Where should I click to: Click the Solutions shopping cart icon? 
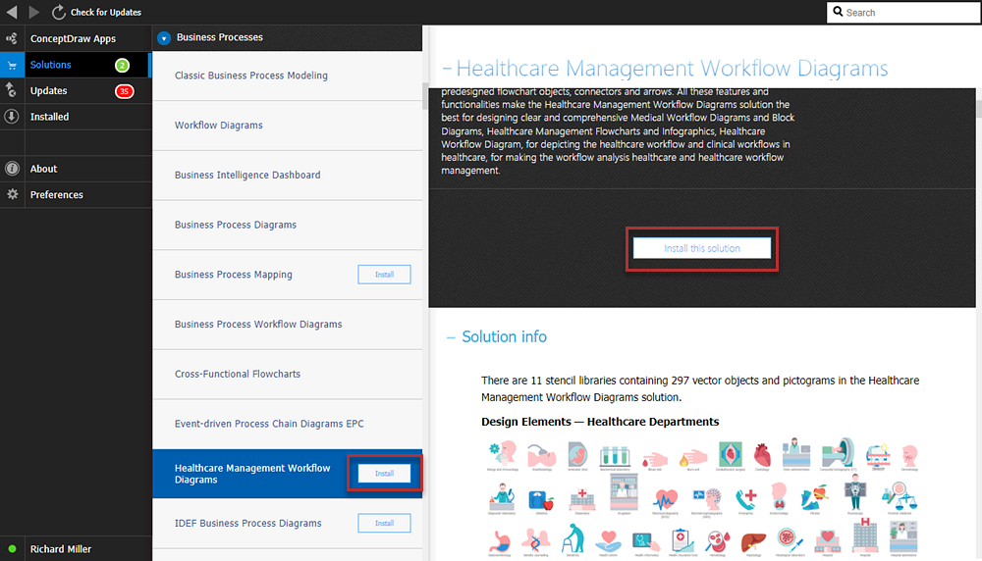point(12,65)
